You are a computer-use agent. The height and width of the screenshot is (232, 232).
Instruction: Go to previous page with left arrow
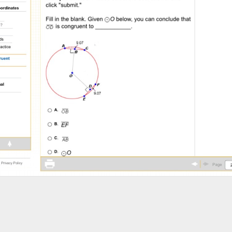(194, 164)
